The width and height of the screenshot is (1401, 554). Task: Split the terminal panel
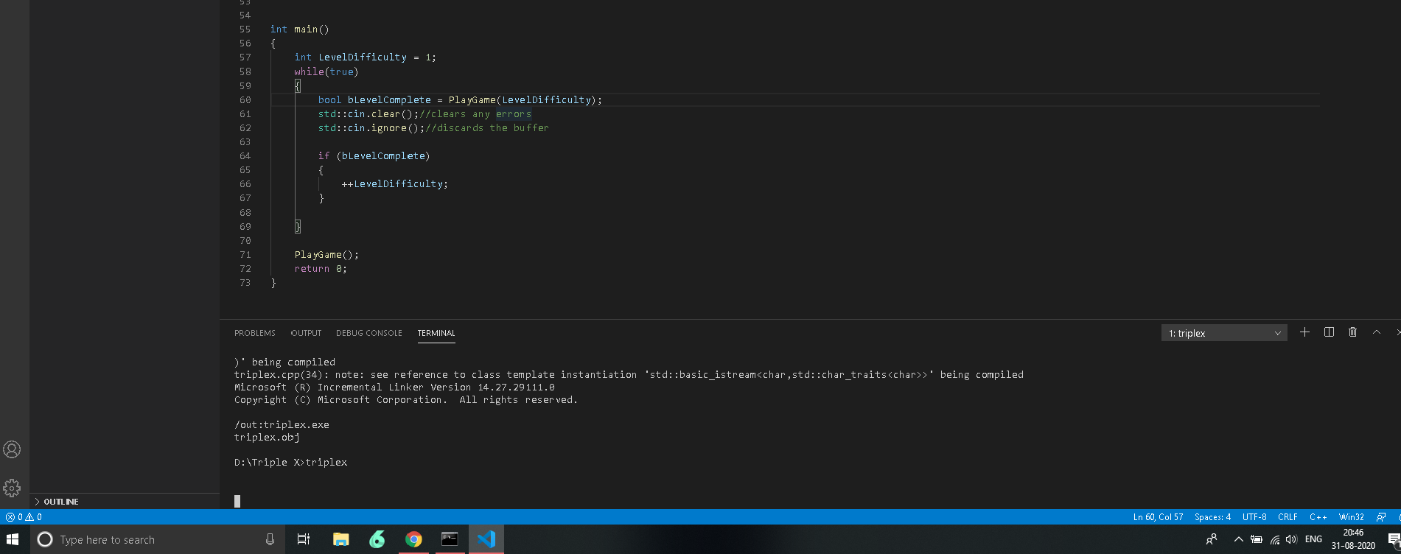(x=1329, y=332)
